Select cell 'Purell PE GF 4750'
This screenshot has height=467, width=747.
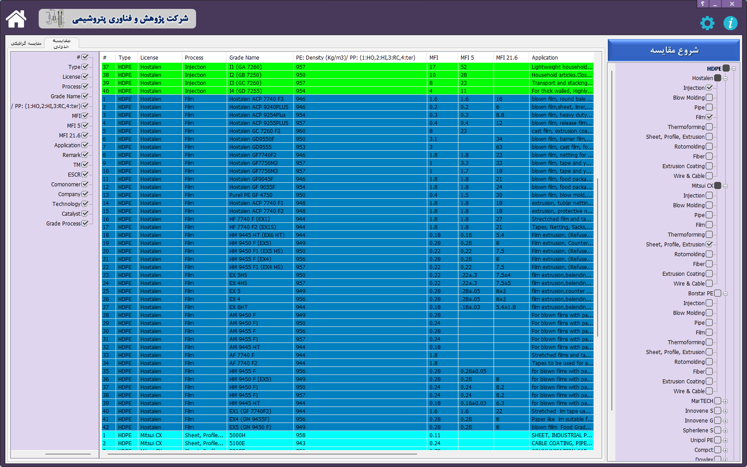pyautogui.click(x=260, y=195)
